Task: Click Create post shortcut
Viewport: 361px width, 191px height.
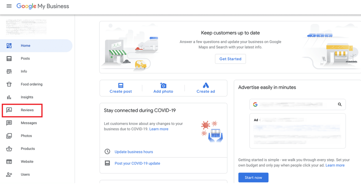Action: click(121, 88)
